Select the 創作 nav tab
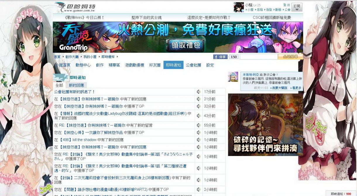The height and width of the screenshot is (196, 357). [100, 65]
